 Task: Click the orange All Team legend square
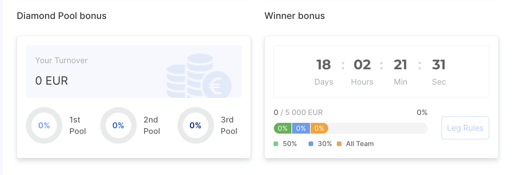339,144
